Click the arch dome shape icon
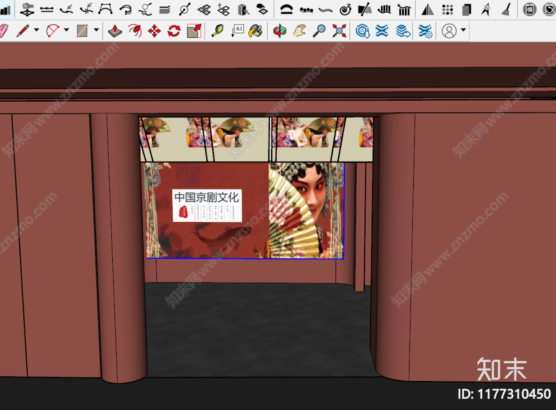 [x=286, y=9]
